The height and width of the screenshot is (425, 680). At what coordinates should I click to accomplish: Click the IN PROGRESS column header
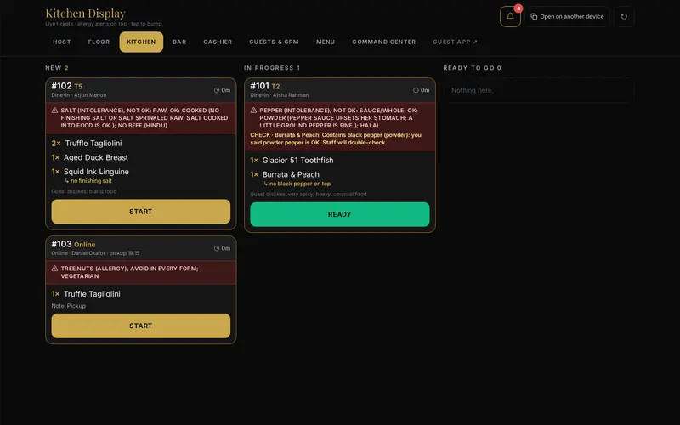[272, 68]
